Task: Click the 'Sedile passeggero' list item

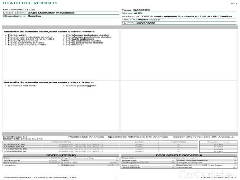Action: point(81,86)
